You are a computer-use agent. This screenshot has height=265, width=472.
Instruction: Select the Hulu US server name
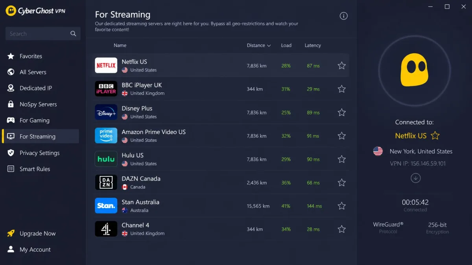[133, 155]
